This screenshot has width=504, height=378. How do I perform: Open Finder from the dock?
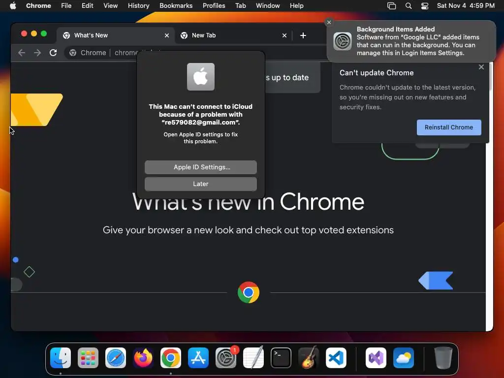click(x=61, y=358)
